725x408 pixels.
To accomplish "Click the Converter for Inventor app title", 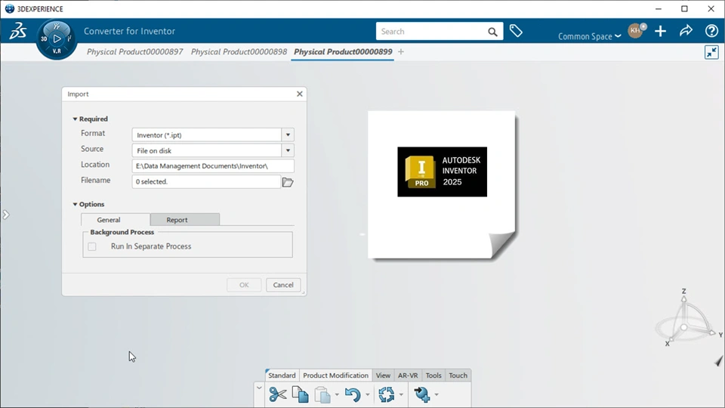I will [129, 31].
